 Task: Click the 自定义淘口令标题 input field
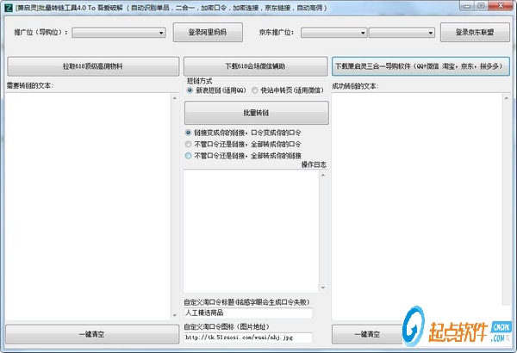[x=248, y=313]
